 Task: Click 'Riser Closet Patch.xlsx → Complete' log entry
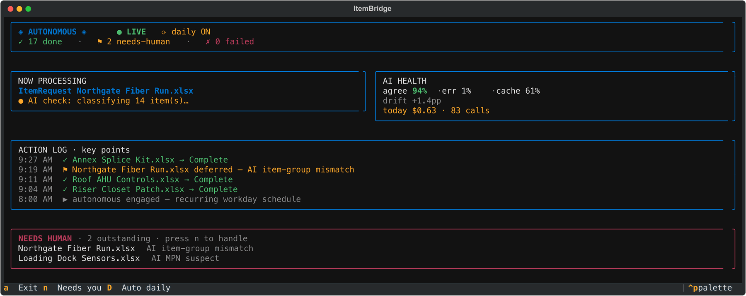click(155, 189)
